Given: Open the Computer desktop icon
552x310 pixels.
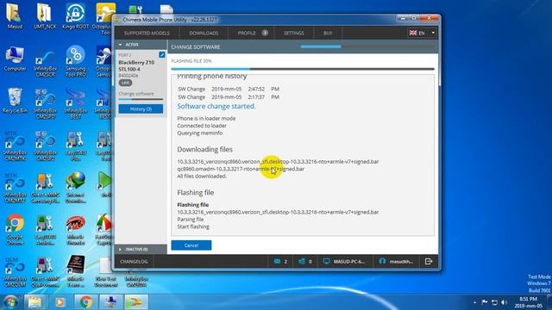Looking at the screenshot, I should (x=15, y=59).
